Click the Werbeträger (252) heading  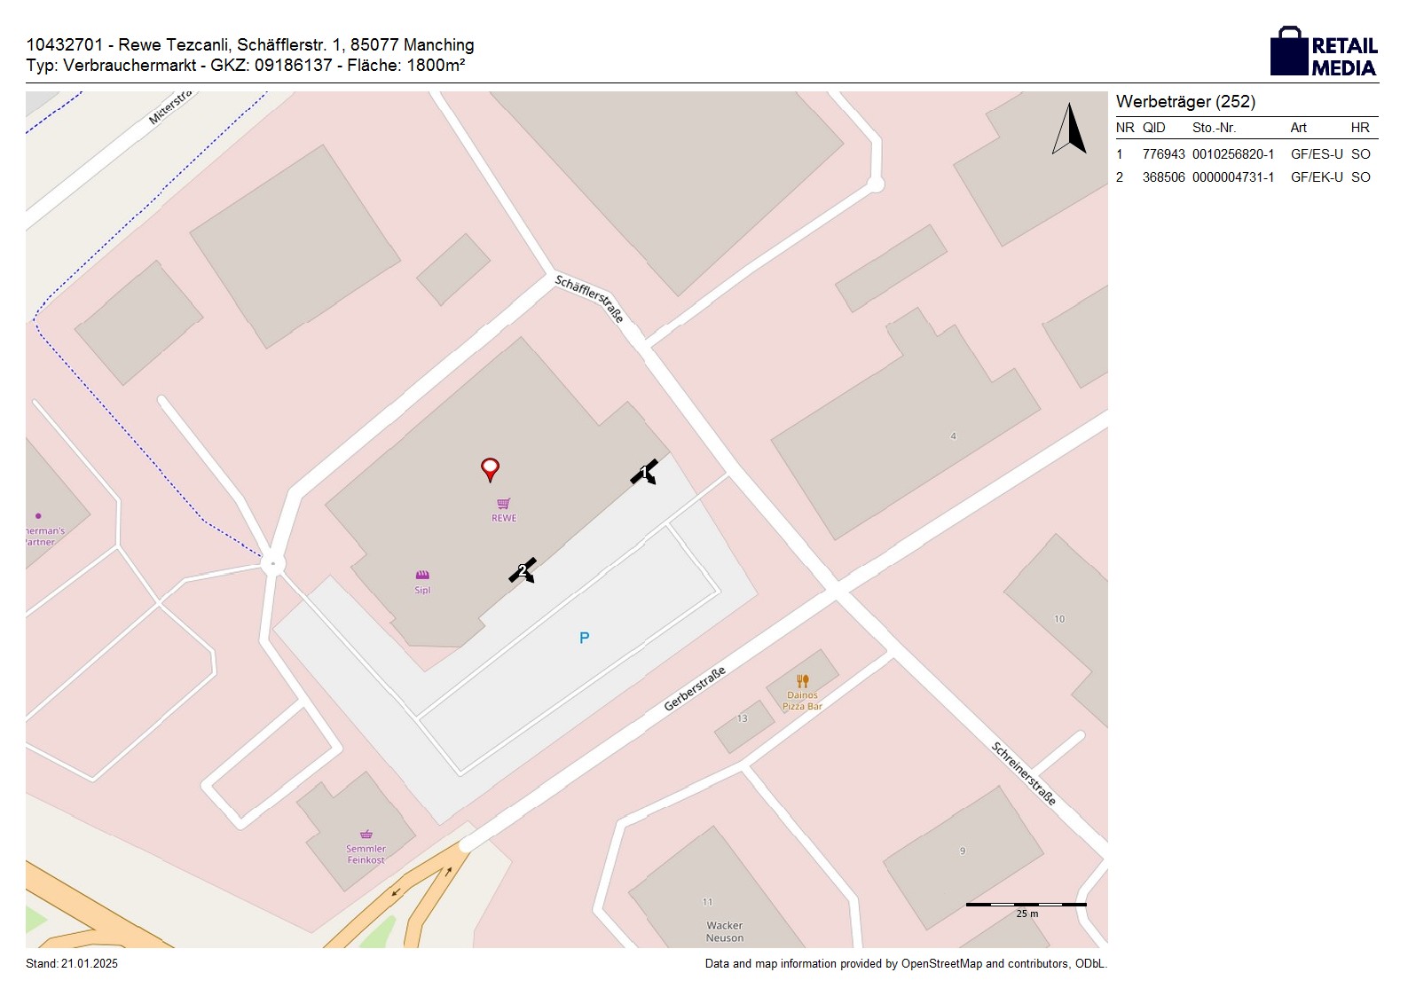1185,102
